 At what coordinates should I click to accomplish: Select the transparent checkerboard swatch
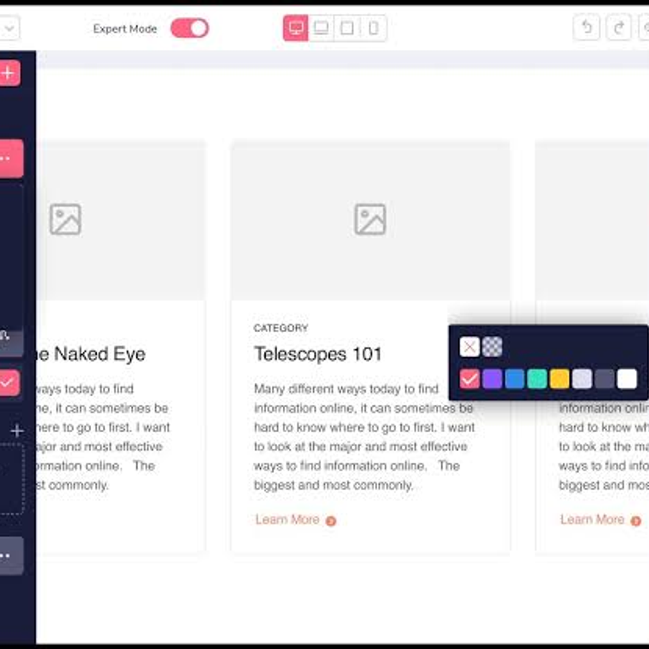click(492, 347)
